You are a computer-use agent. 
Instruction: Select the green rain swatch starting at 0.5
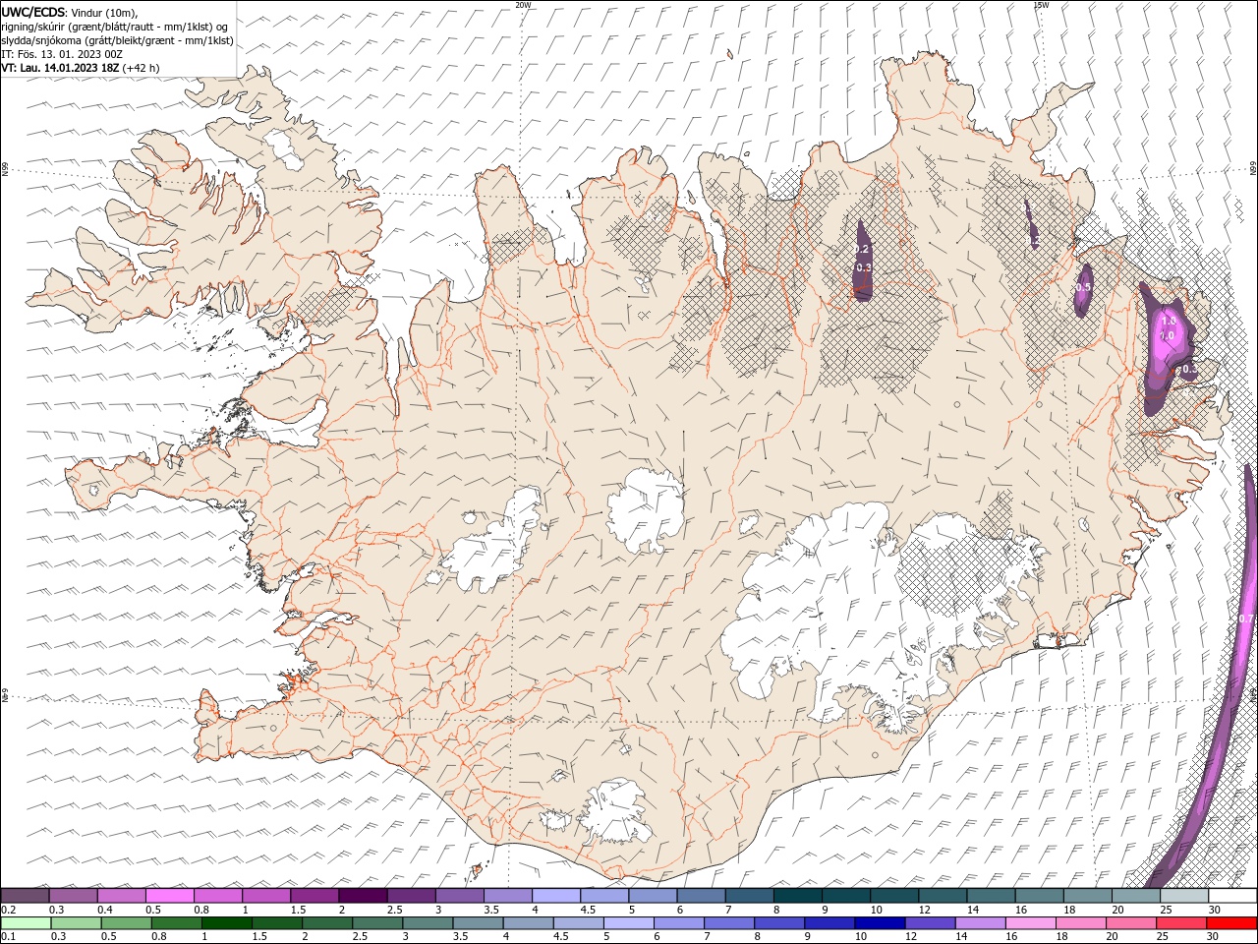coord(127,923)
